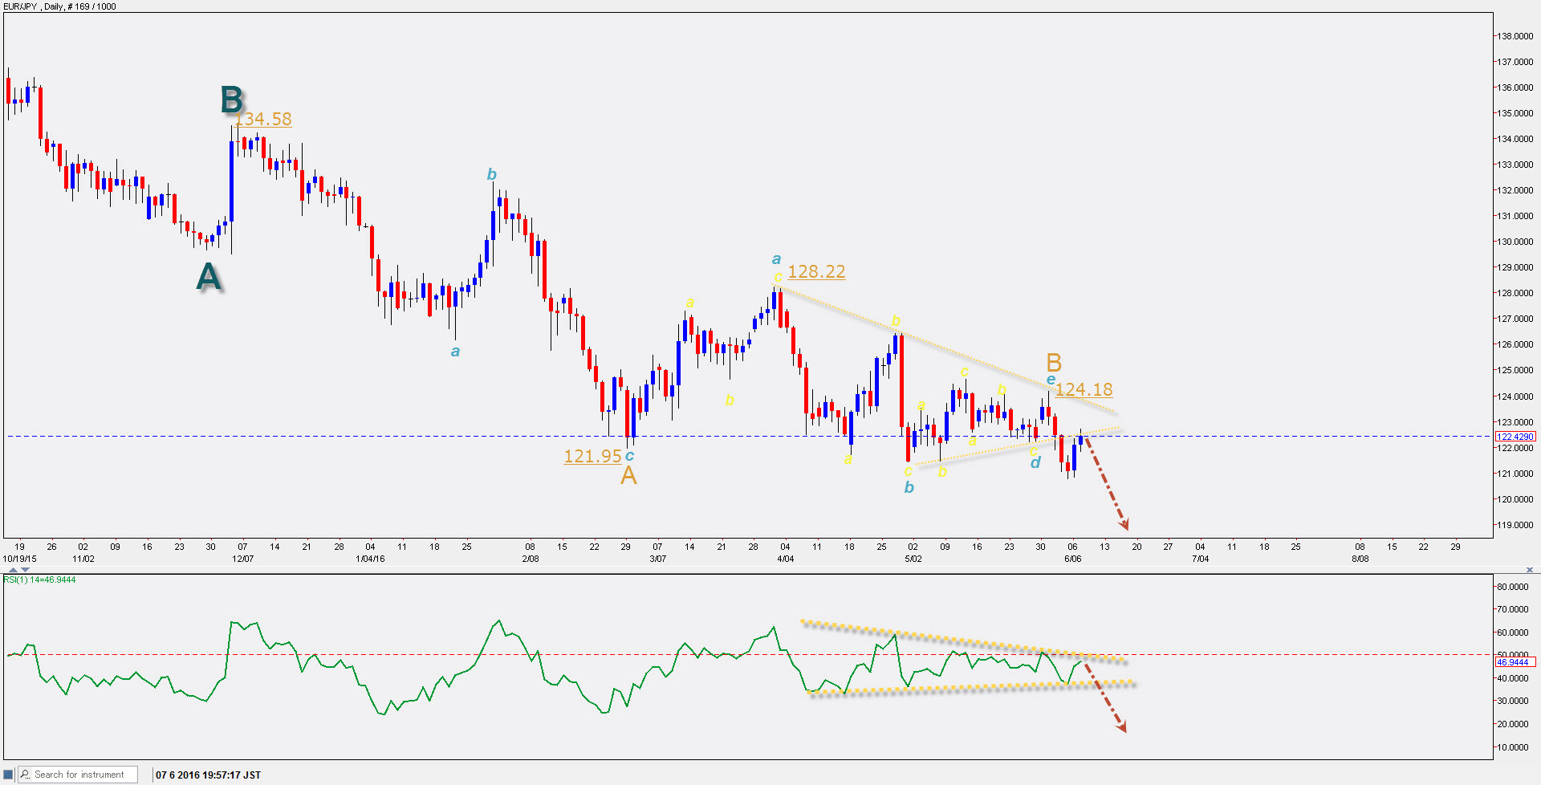Select the 128.22 price label

[816, 271]
